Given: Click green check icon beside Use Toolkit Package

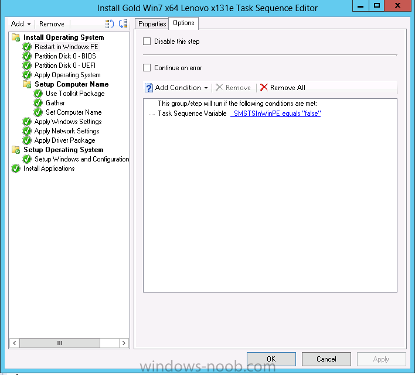Looking at the screenshot, I should click(x=38, y=94).
